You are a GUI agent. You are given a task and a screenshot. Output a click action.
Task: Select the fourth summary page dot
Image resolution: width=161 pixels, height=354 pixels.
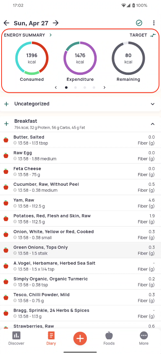(x=94, y=88)
